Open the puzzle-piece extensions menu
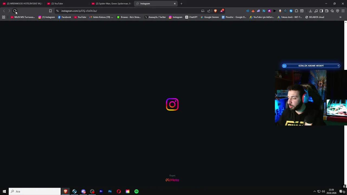 (296, 11)
